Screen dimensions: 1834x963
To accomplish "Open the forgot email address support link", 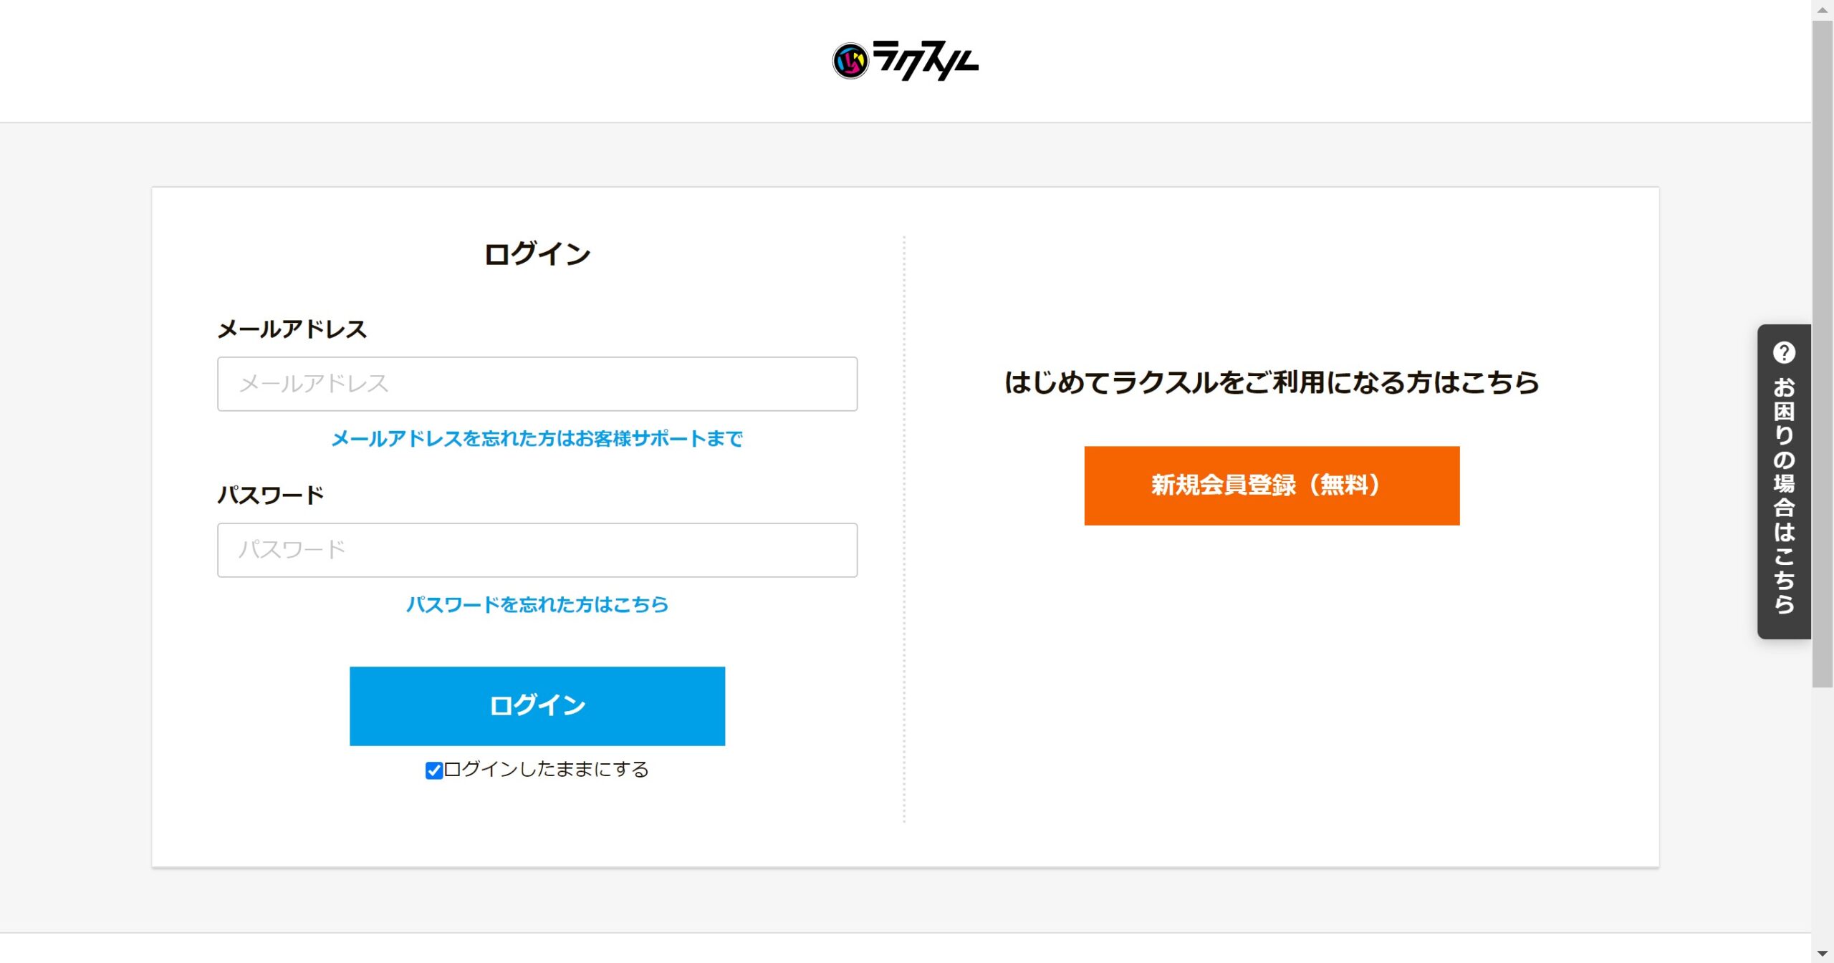I will click(x=537, y=439).
